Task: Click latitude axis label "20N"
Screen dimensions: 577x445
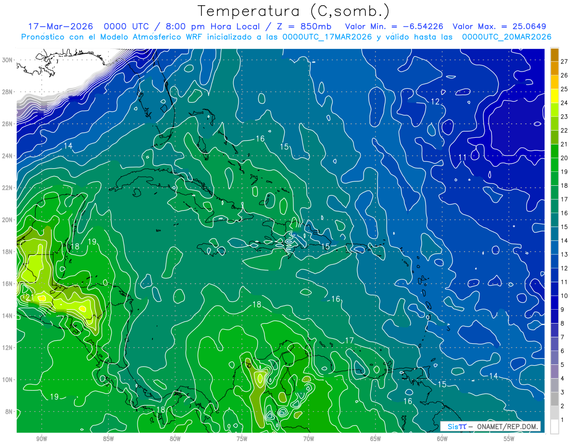Action: click(7, 220)
